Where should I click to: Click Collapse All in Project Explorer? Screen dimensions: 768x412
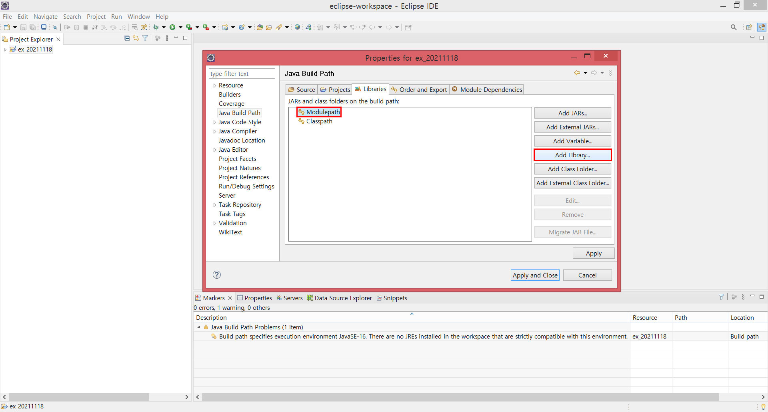pos(127,38)
